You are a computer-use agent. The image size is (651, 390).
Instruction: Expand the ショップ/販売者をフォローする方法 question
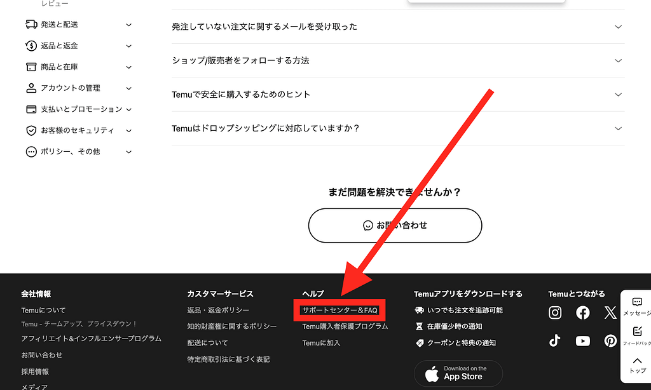[398, 60]
